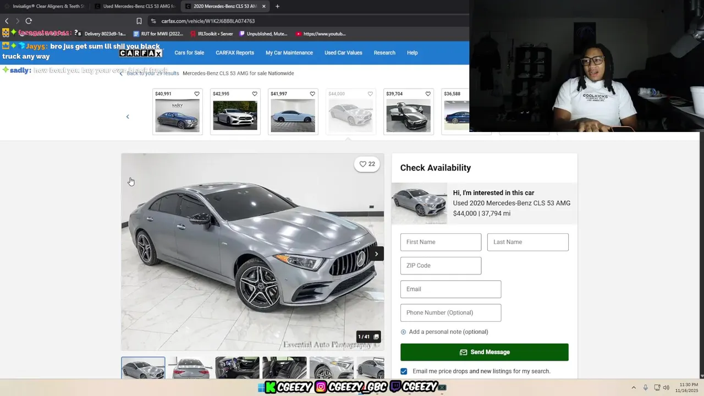Go back with the browser back arrow
The width and height of the screenshot is (704, 396).
(7, 21)
